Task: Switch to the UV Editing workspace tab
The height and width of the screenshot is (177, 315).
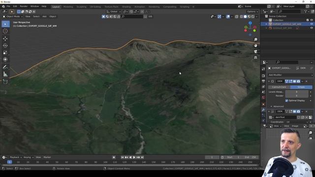Action: (x=95, y=6)
